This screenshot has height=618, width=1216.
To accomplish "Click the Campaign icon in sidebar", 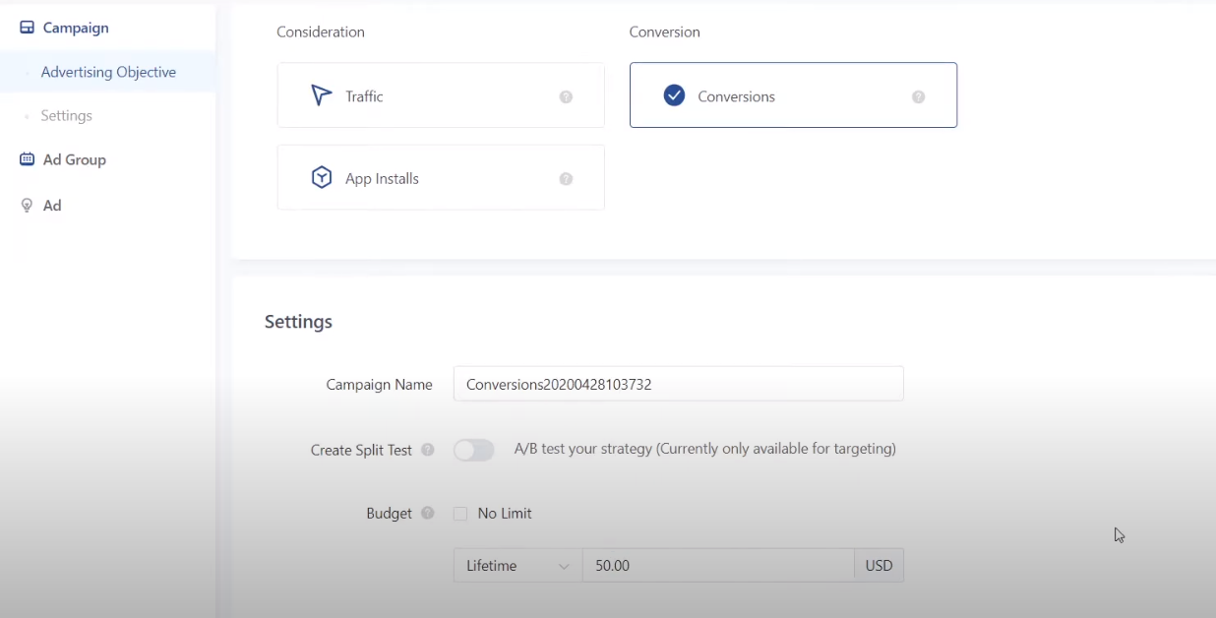I will [27, 28].
